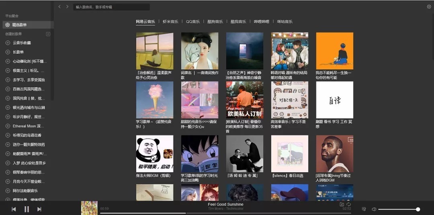Image resolution: width=434 pixels, height=215 pixels.
Task: Navigate forward with the right arrow
Action: [x=67, y=7]
